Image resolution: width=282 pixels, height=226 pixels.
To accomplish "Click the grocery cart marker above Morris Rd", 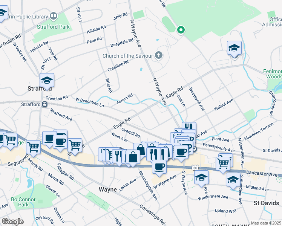I will [x=33, y=148].
